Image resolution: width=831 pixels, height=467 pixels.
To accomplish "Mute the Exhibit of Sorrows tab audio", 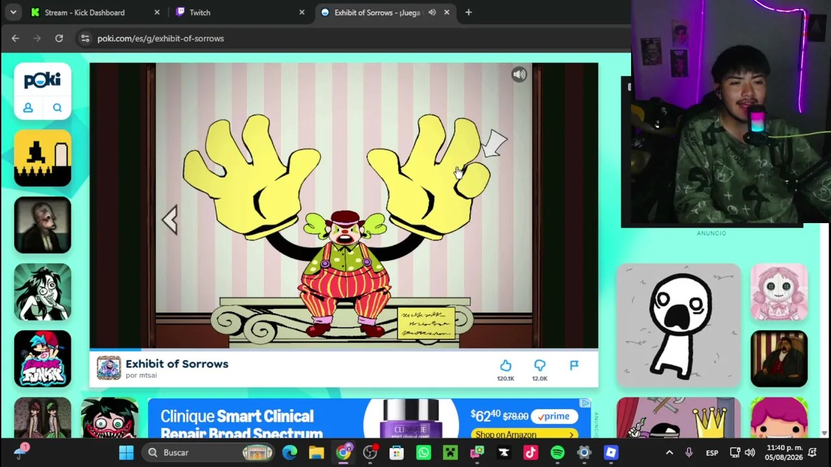I will [432, 12].
